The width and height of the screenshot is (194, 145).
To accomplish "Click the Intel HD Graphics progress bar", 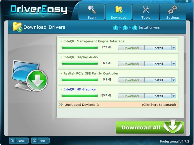I will 80,95.
